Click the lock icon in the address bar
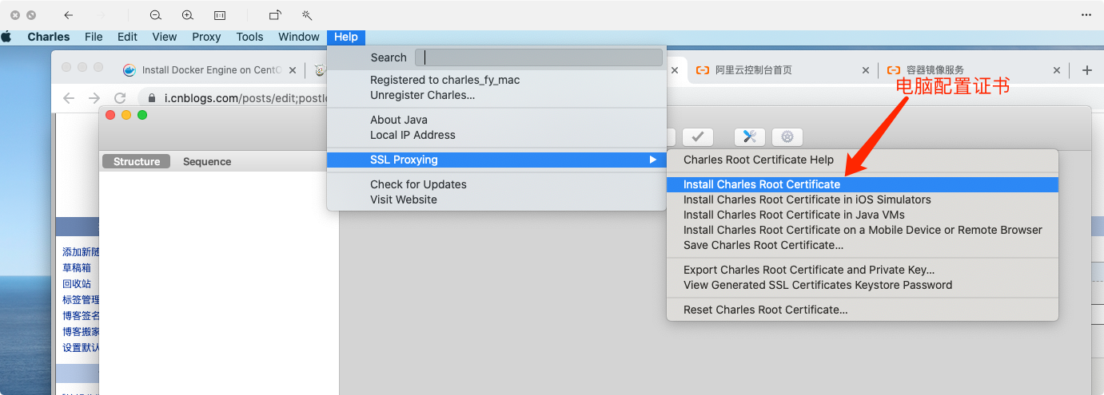Screen dimensions: 1104x395 (152, 98)
